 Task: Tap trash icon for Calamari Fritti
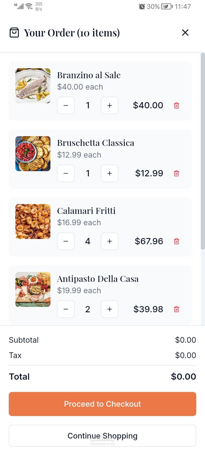coord(177,241)
